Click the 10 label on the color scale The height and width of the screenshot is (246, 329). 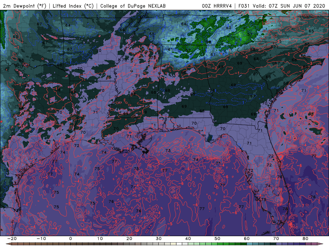(x=100, y=239)
